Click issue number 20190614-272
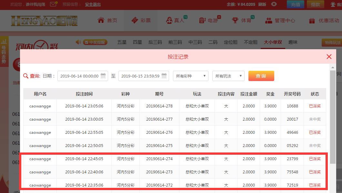Screen dimensions: 342x193 pyautogui.click(x=159, y=185)
